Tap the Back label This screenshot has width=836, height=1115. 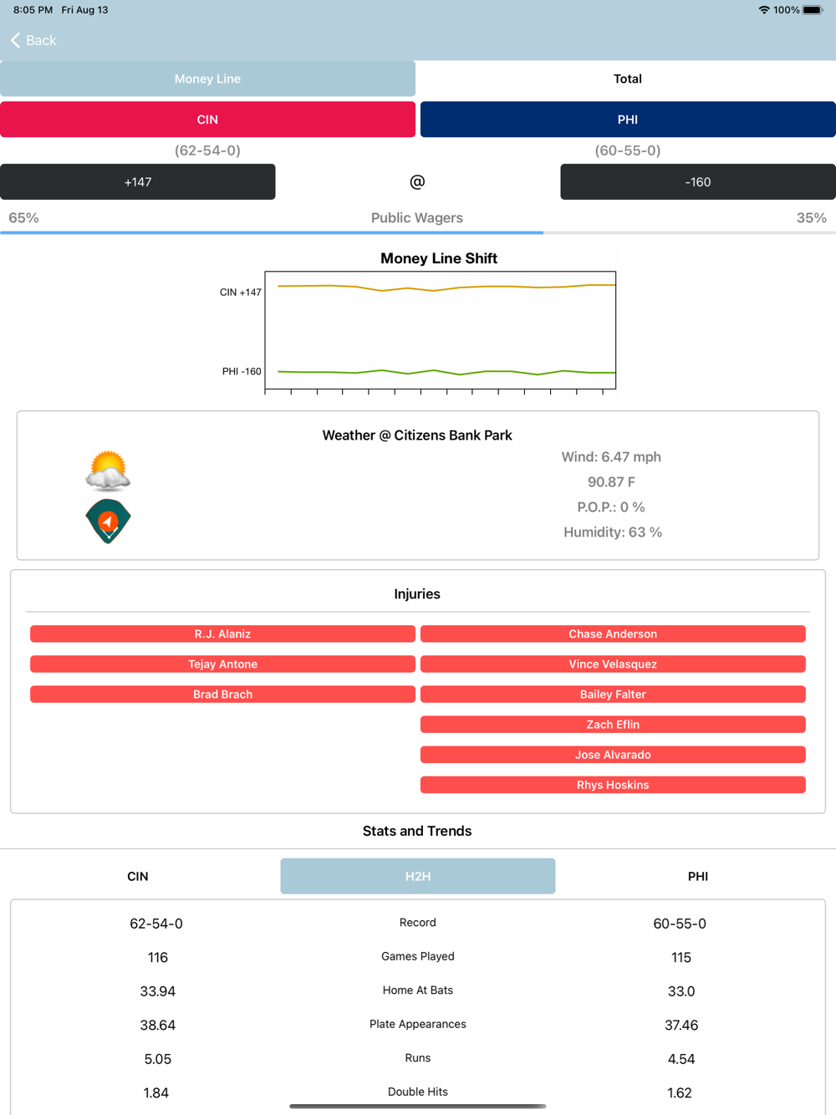pos(41,40)
